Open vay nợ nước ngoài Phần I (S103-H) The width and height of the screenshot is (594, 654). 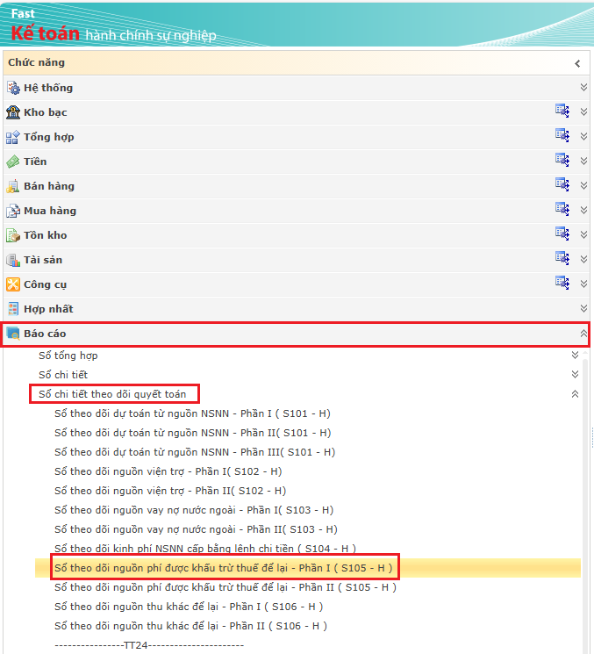pyautogui.click(x=194, y=510)
